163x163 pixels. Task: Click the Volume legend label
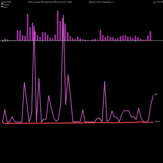coord(6,5)
